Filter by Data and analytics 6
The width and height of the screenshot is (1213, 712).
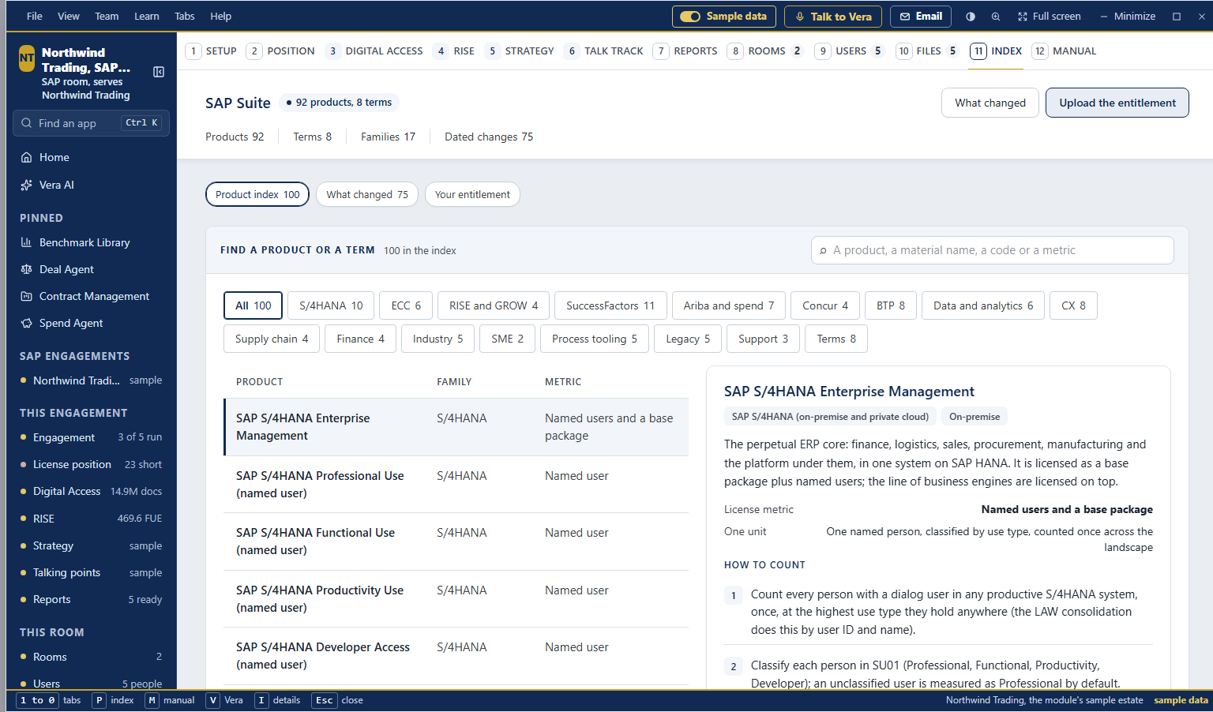[x=983, y=305]
